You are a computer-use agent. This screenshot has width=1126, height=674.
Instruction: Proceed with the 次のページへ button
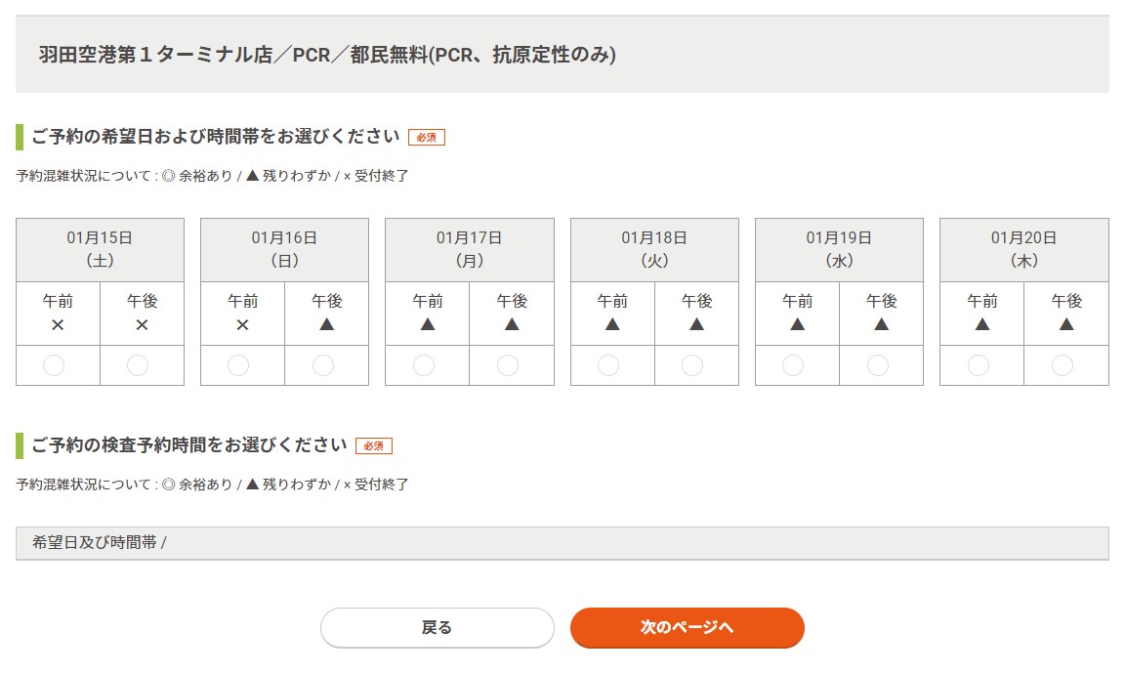(687, 627)
